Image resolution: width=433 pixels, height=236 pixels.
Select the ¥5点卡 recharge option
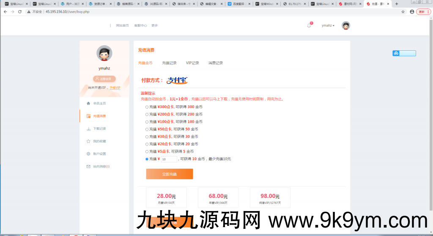coord(147,152)
